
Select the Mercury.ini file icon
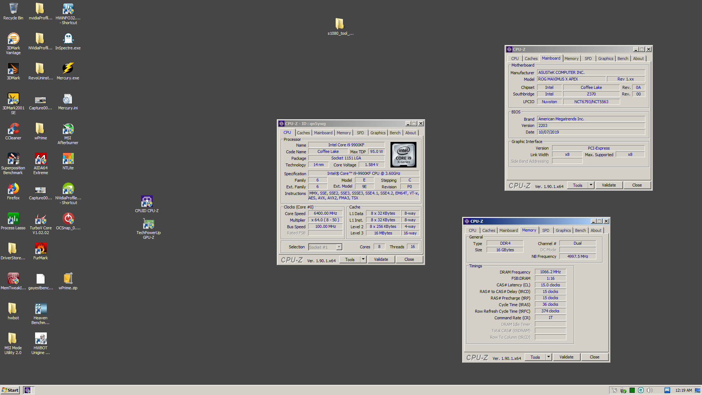pyautogui.click(x=68, y=99)
